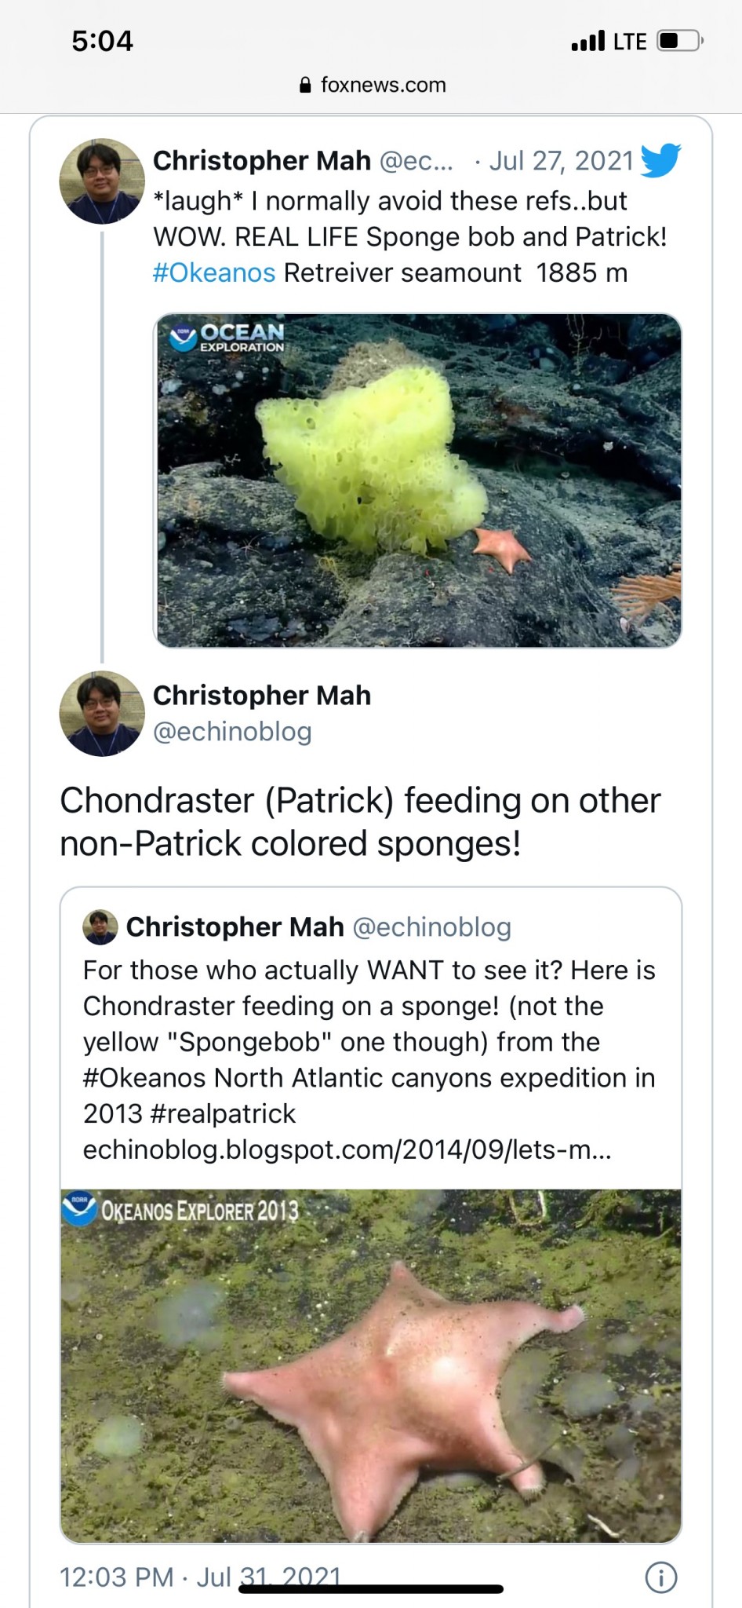
Task: Open Christopher Mah's avatar in top tweet
Action: (102, 181)
